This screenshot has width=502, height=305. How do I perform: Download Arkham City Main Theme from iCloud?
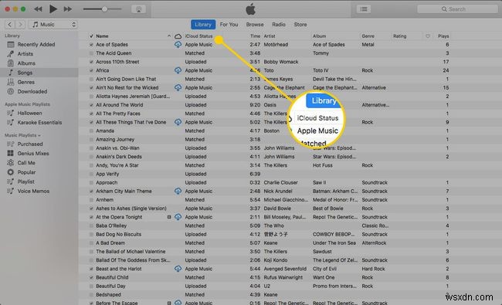tap(178, 191)
